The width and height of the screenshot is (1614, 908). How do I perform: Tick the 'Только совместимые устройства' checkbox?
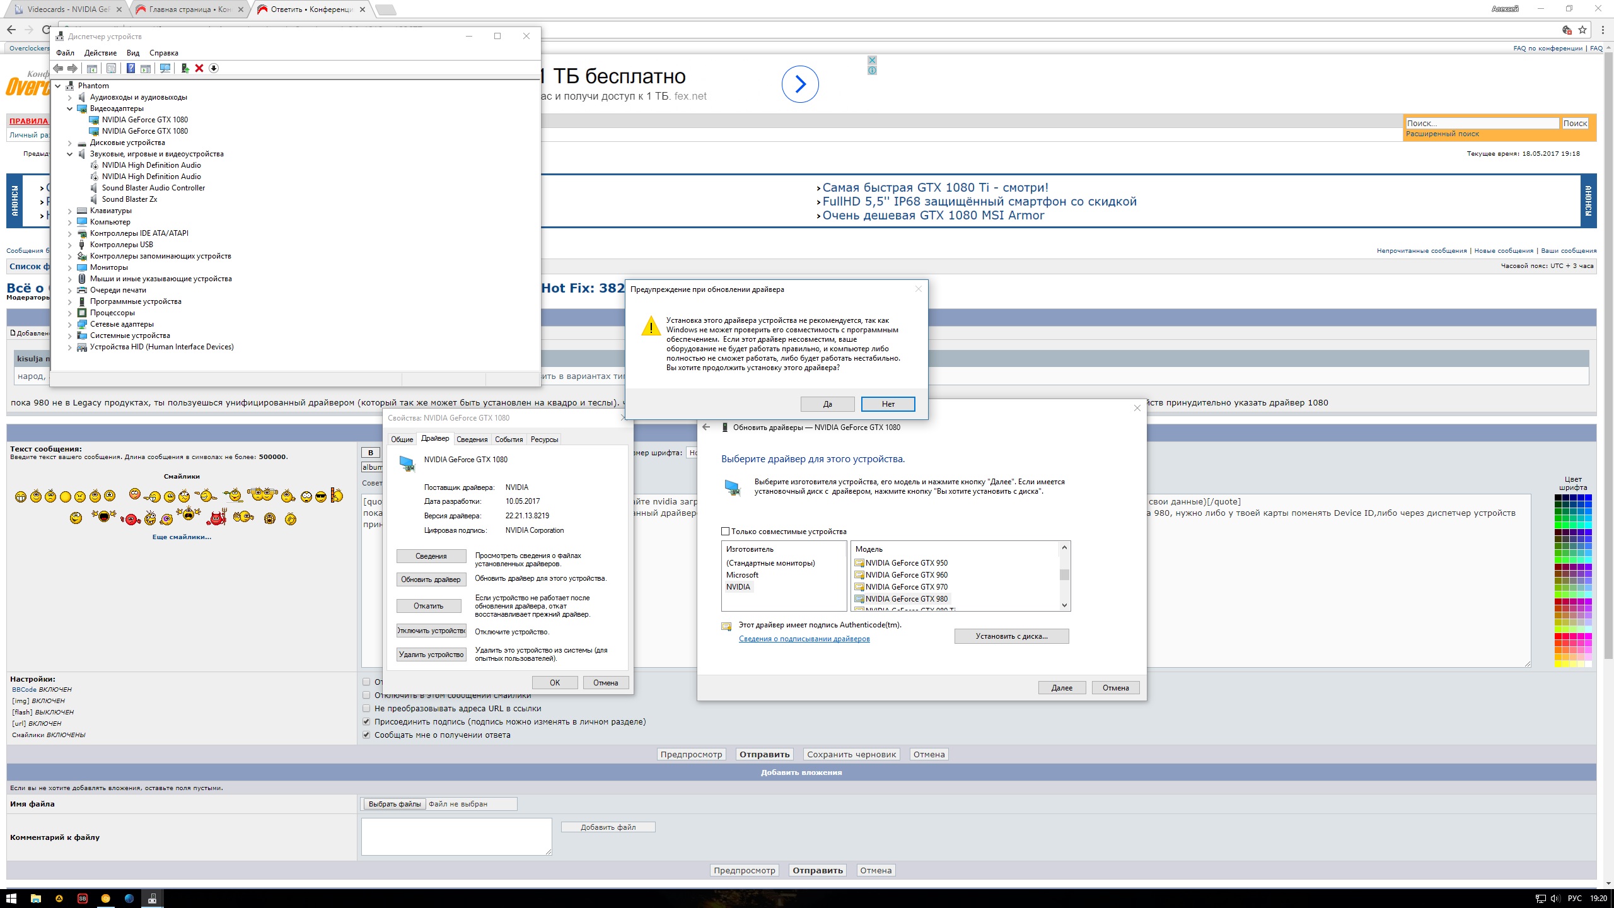coord(725,532)
